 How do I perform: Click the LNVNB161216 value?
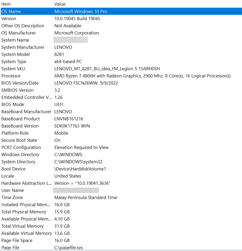coord(69,119)
